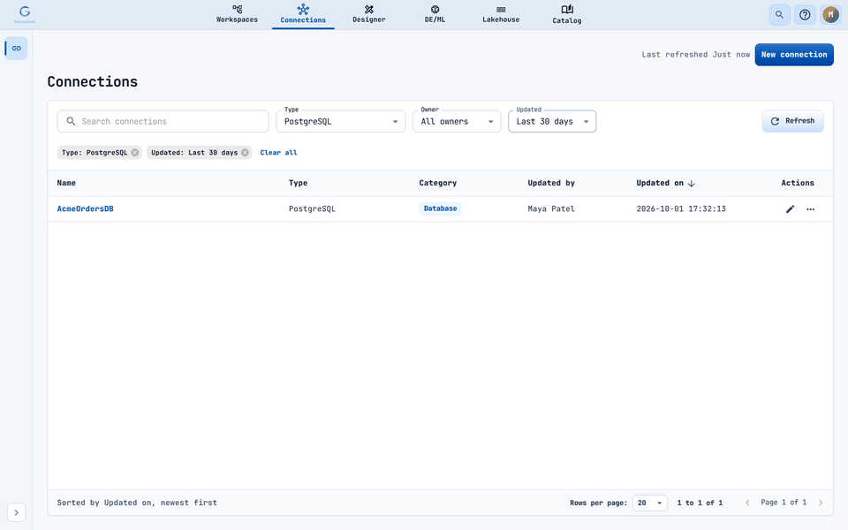Click the Last refreshed Just now text
The width and height of the screenshot is (848, 530).
click(x=695, y=55)
